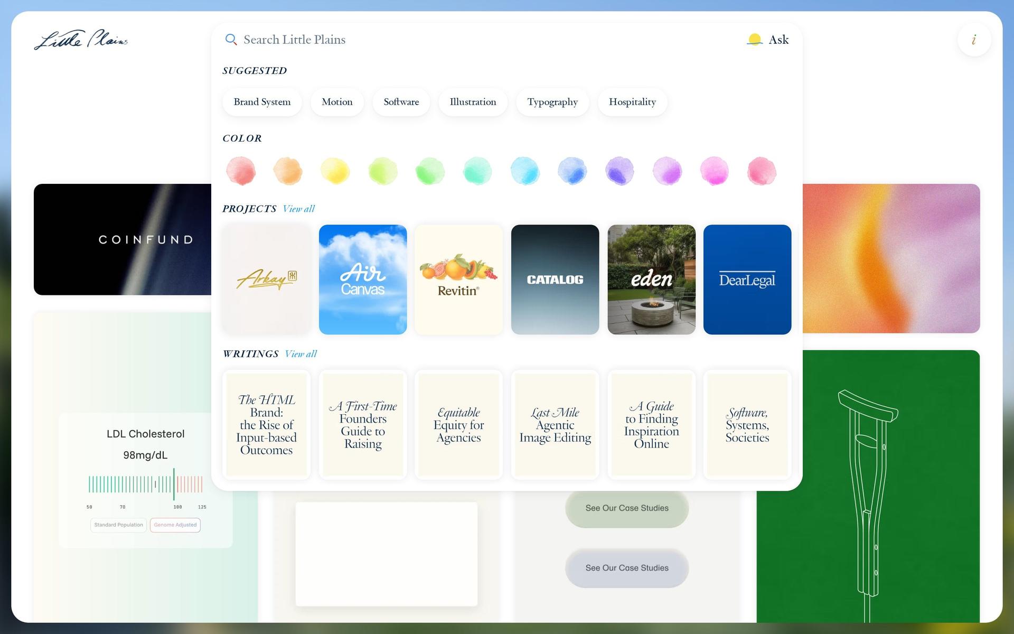The width and height of the screenshot is (1014, 634).
Task: Pick the orange watercolor color swatch
Action: (x=288, y=171)
